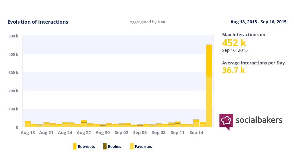Image resolution: width=294 pixels, height=166 pixels.
Task: Click the Socialbakers chef hat logo icon
Action: pos(226,121)
